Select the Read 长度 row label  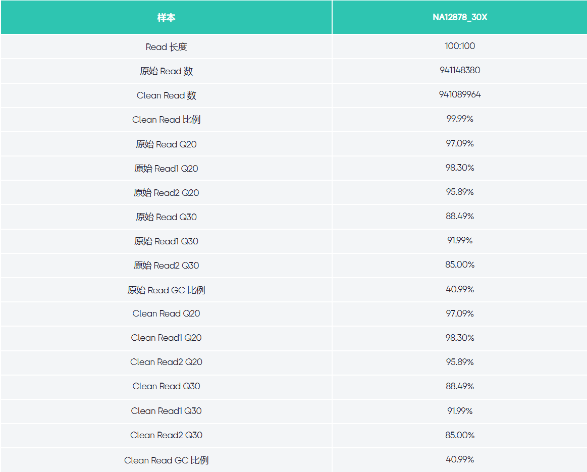[166, 47]
